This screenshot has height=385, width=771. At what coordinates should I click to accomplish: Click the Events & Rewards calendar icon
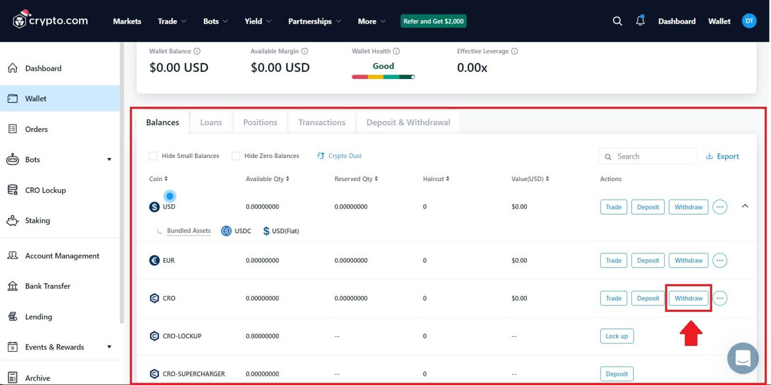click(x=13, y=347)
